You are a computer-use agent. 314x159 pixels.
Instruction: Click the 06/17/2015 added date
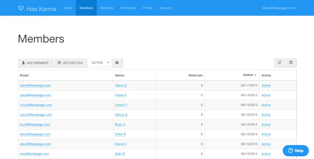point(249,85)
